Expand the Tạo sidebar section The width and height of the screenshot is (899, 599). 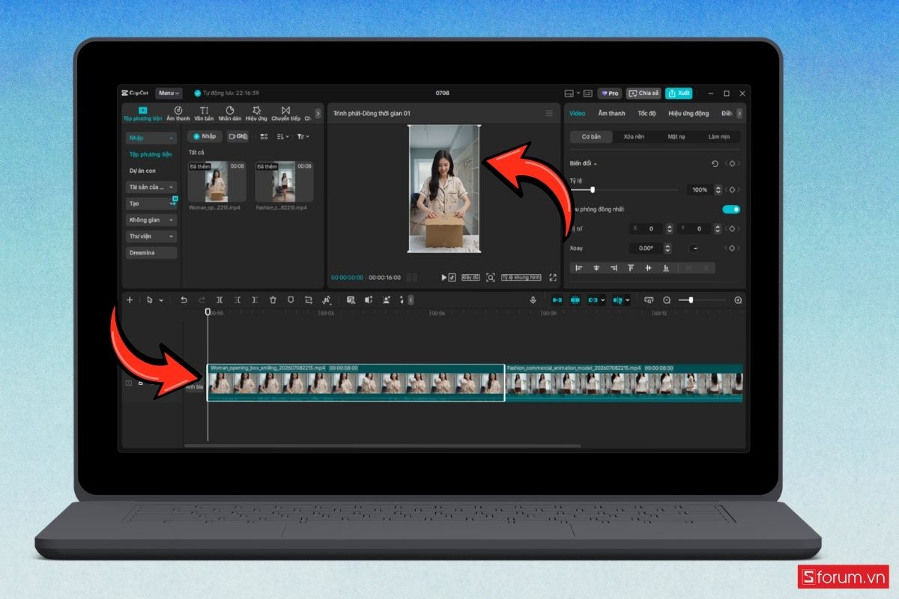pyautogui.click(x=151, y=204)
